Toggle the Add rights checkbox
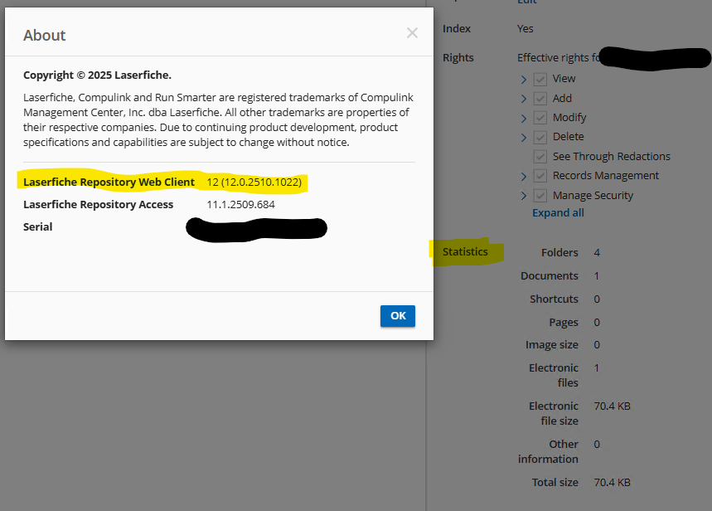 point(540,99)
